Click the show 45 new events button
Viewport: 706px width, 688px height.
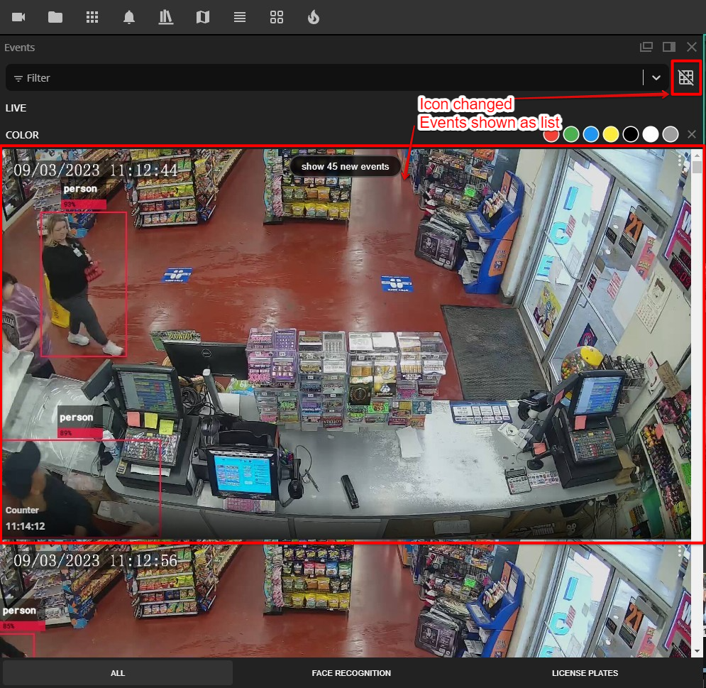coord(345,166)
